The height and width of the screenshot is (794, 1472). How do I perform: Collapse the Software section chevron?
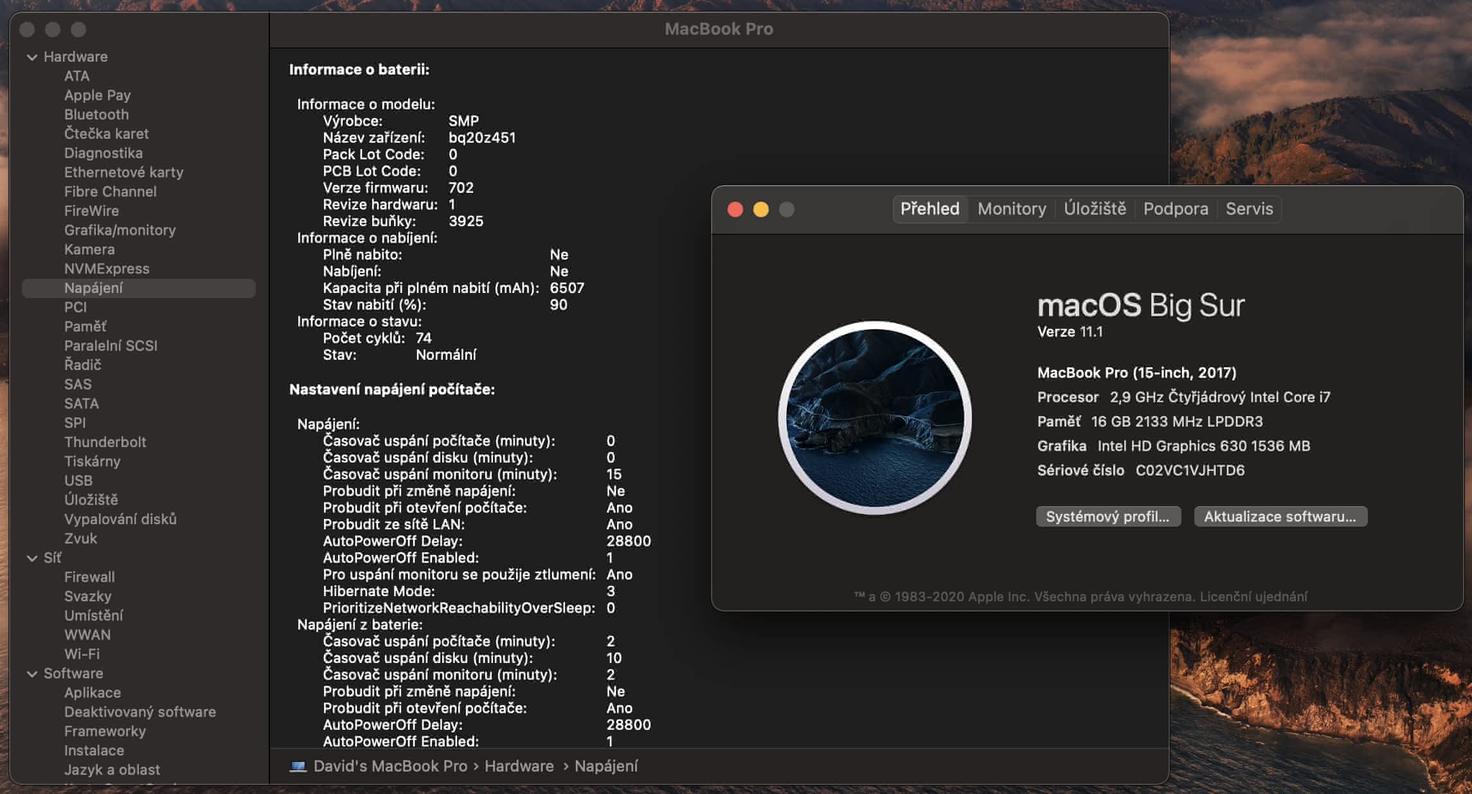pyautogui.click(x=32, y=674)
